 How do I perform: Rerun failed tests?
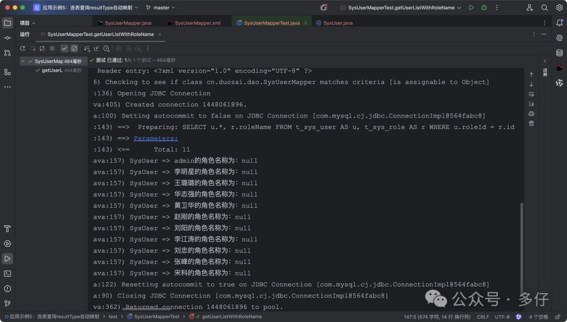coord(33,48)
